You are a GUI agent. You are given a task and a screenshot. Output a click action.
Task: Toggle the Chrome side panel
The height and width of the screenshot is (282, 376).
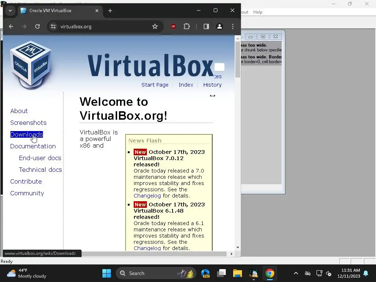[206, 26]
